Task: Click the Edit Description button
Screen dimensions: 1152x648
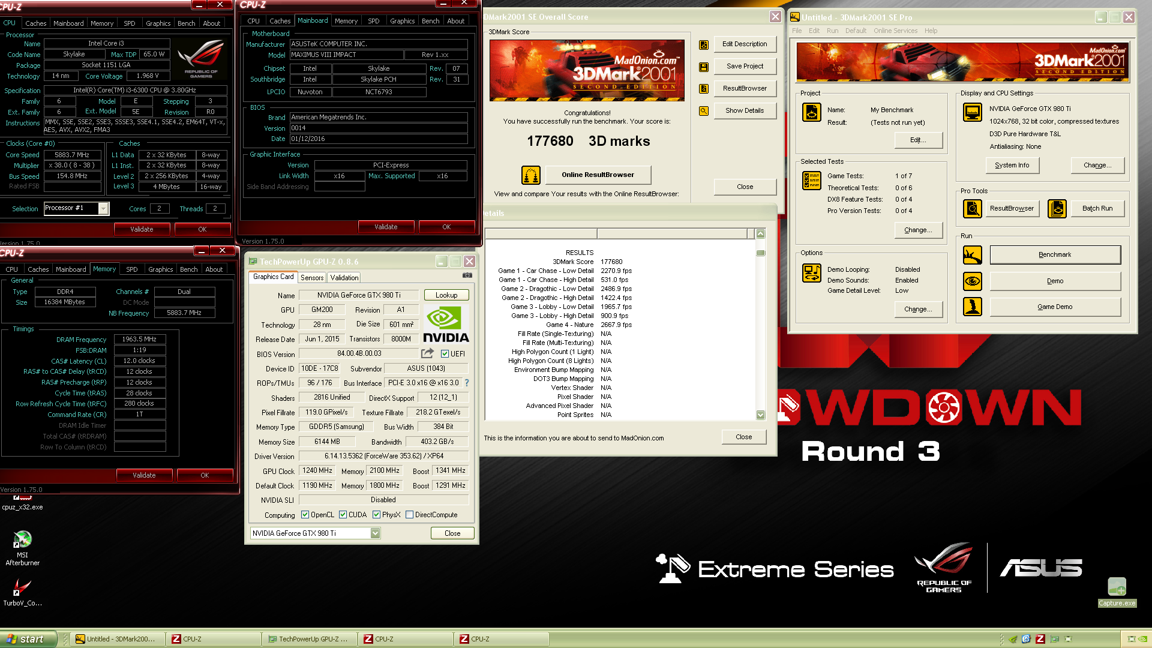Action: [x=745, y=44]
